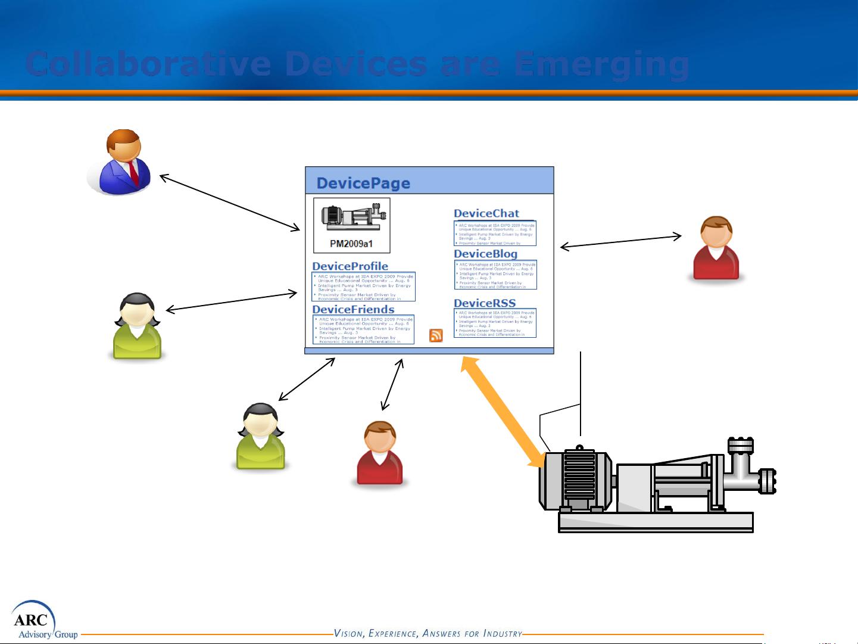The image size is (858, 644).
Task: Click the news list under DeviceChat
Action: coord(495,234)
